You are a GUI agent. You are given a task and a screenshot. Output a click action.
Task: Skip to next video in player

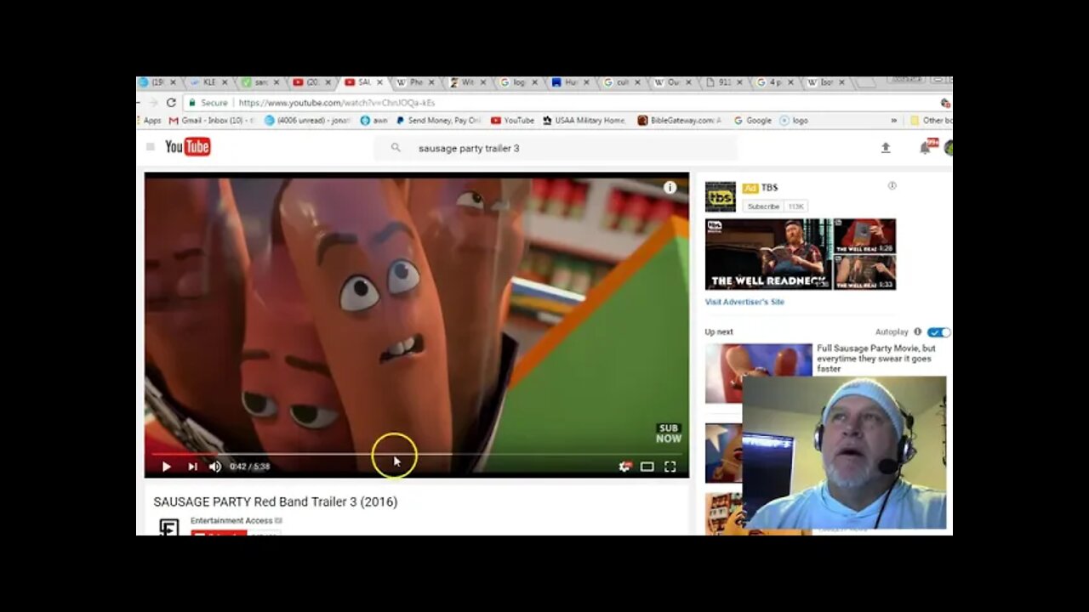pyautogui.click(x=192, y=467)
